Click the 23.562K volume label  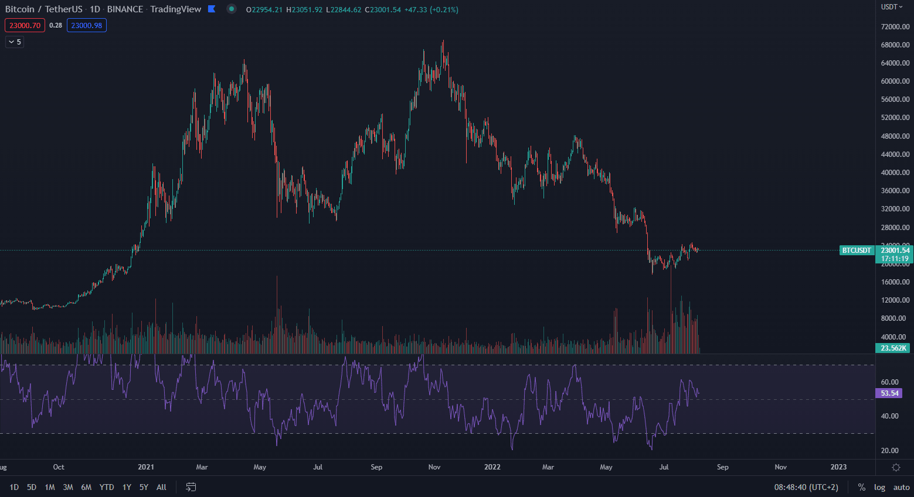coord(893,348)
